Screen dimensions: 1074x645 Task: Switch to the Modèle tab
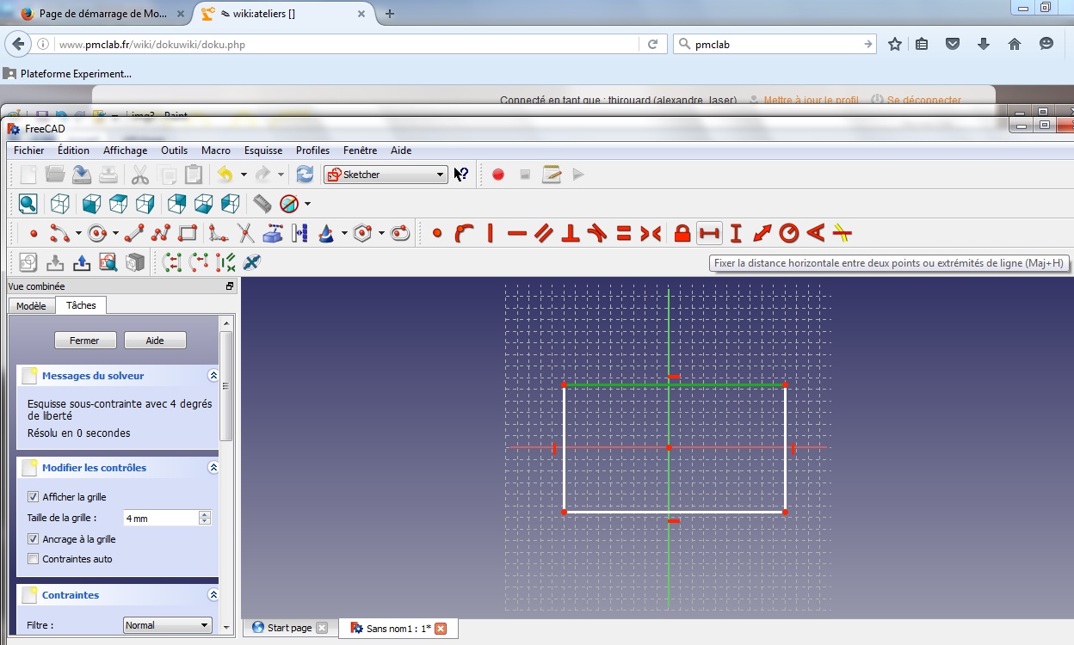(x=31, y=306)
